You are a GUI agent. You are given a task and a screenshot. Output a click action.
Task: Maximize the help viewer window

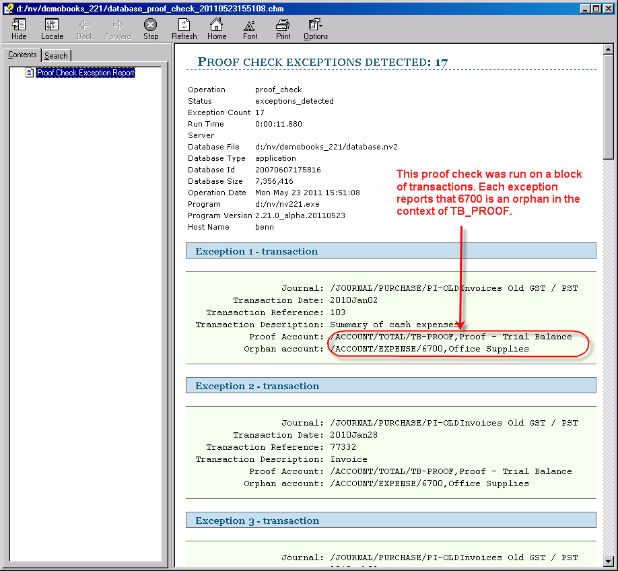coord(597,8)
